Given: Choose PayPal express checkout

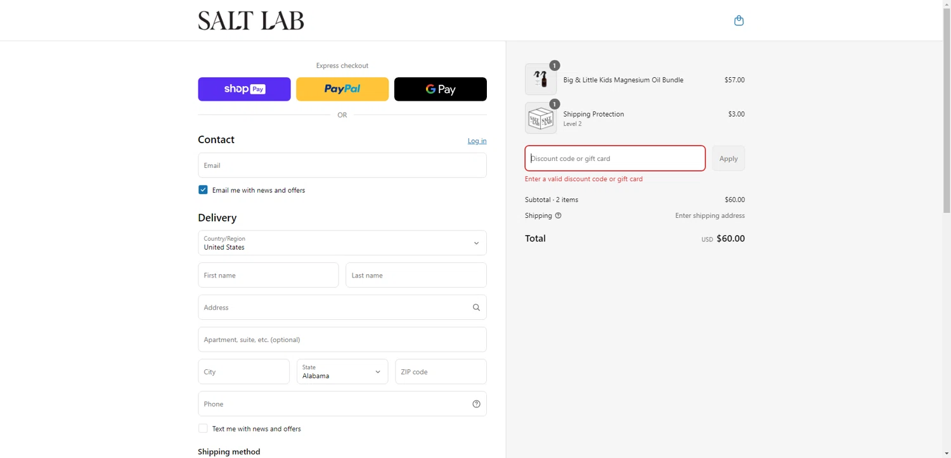Looking at the screenshot, I should pos(342,89).
